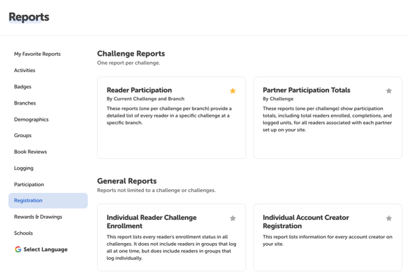View Demographics reports
Viewport: 408px width, 277px height.
click(x=31, y=119)
